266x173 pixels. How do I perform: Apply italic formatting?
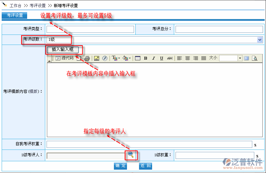(x=153, y=58)
